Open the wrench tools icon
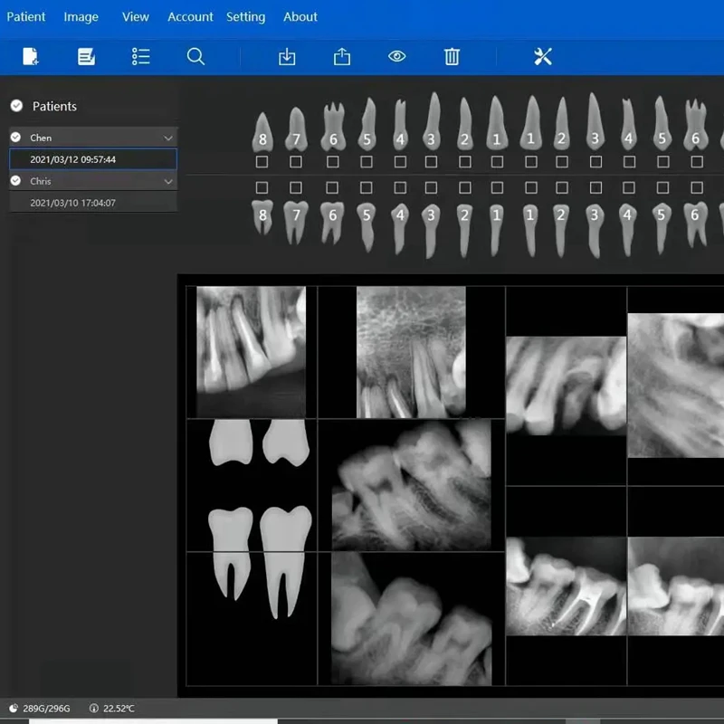 point(543,57)
